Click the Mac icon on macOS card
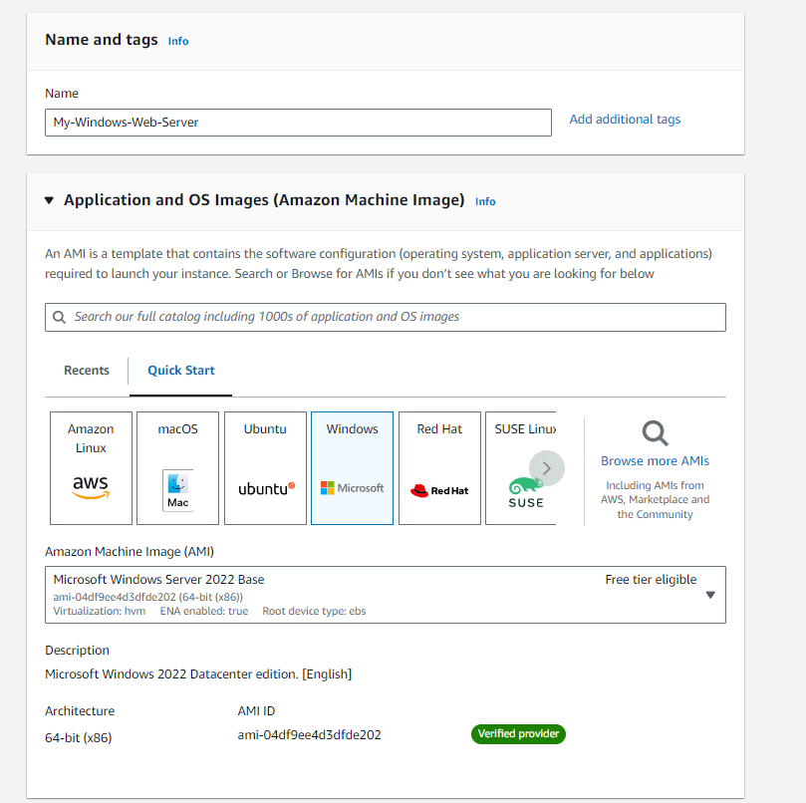The image size is (806, 803). coord(177,485)
